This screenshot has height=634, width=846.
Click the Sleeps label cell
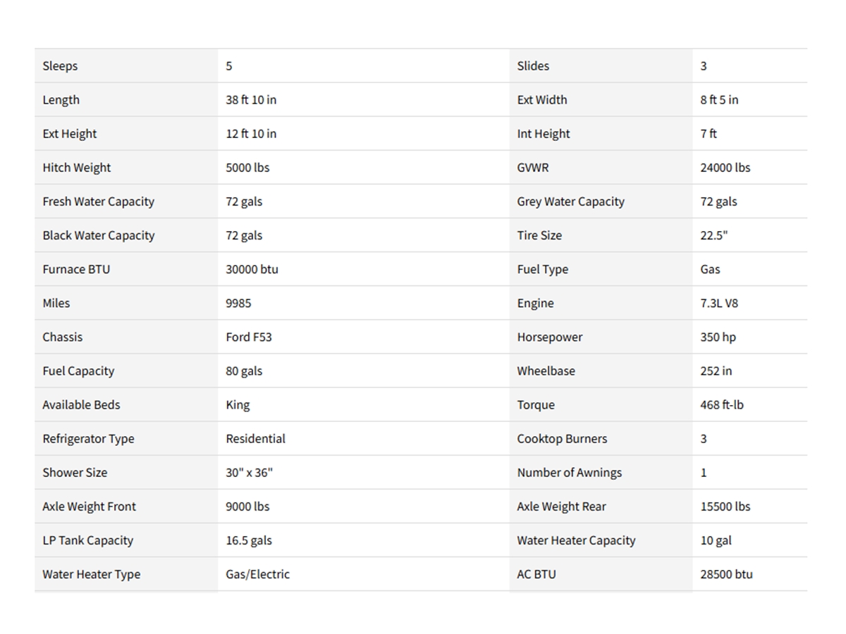[x=60, y=66]
